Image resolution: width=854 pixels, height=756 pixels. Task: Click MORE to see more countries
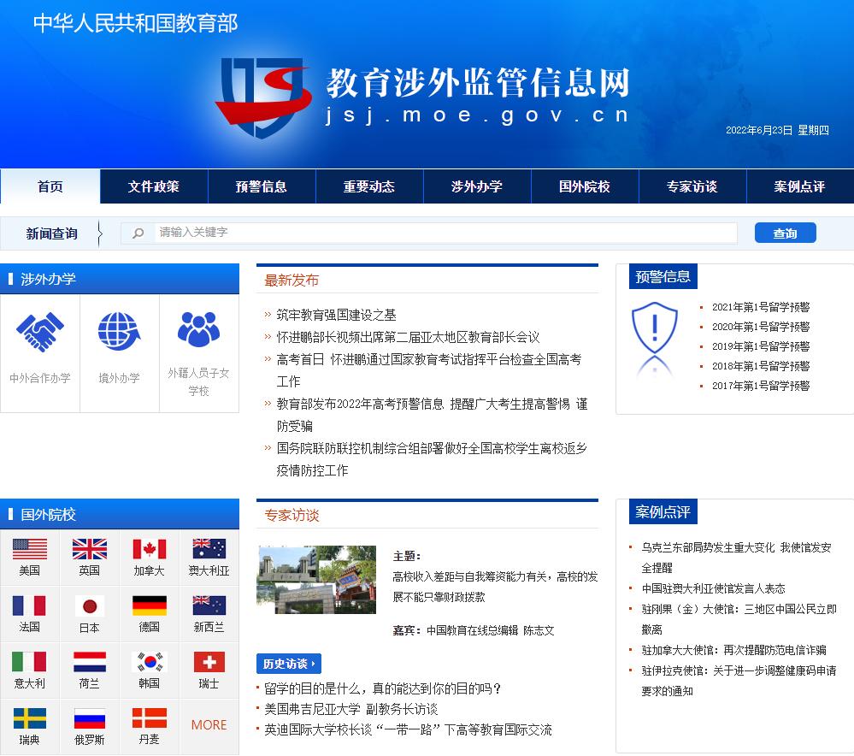pyautogui.click(x=208, y=724)
